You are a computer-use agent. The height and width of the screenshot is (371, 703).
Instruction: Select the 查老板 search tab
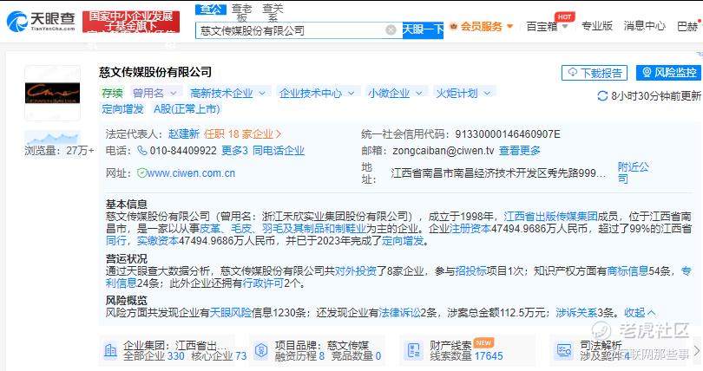tap(241, 12)
